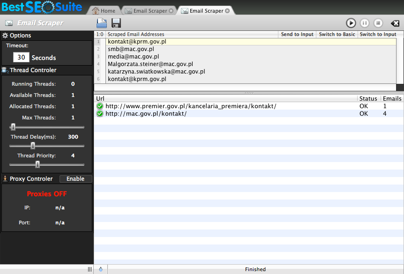Click the Status column header
Viewport: 404px width, 274px height.
tap(368, 98)
